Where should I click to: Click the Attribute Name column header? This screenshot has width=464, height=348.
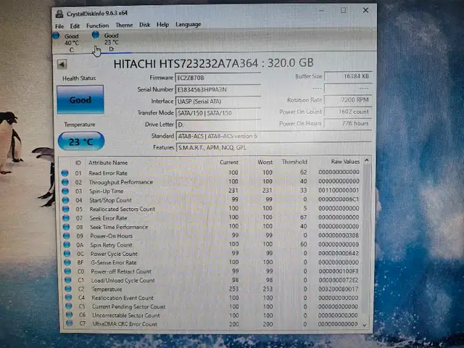[x=108, y=162]
